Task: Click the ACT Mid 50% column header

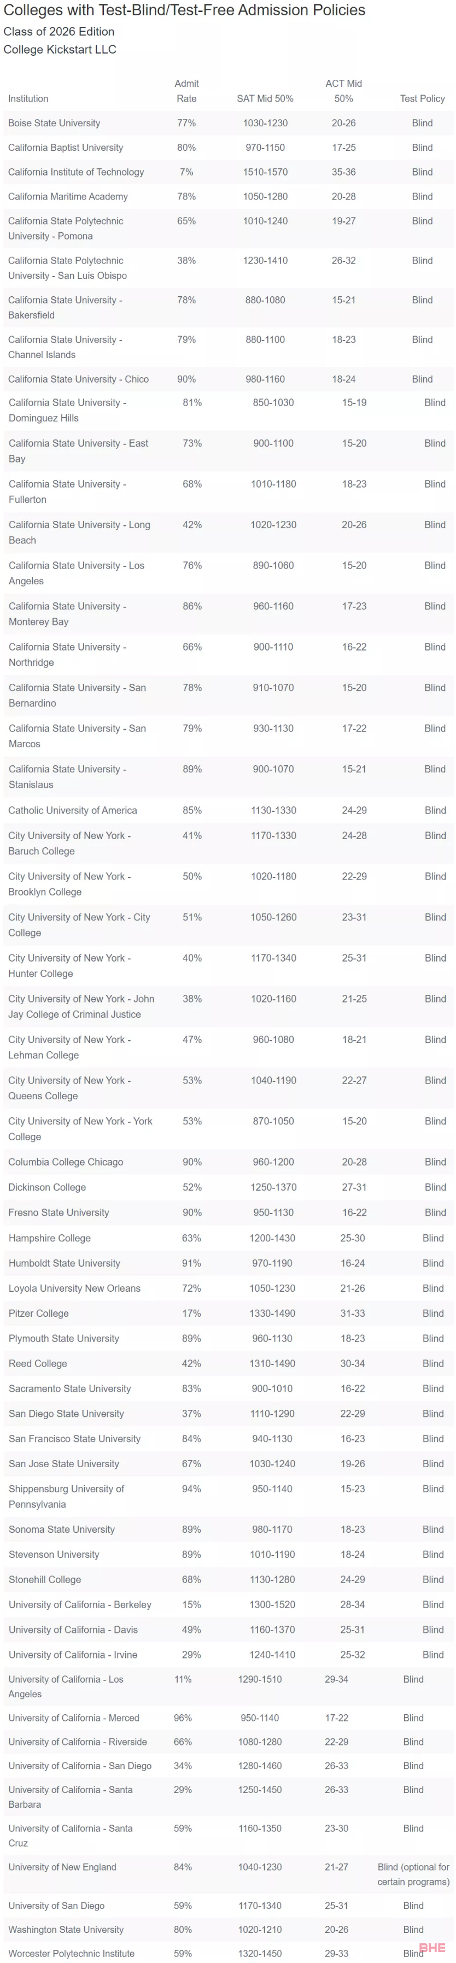Action: tap(343, 91)
